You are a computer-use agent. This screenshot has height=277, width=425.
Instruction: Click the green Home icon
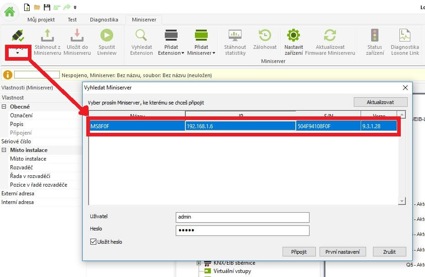pos(9,11)
